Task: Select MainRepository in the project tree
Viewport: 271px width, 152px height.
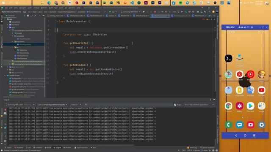Action: (x=25, y=44)
